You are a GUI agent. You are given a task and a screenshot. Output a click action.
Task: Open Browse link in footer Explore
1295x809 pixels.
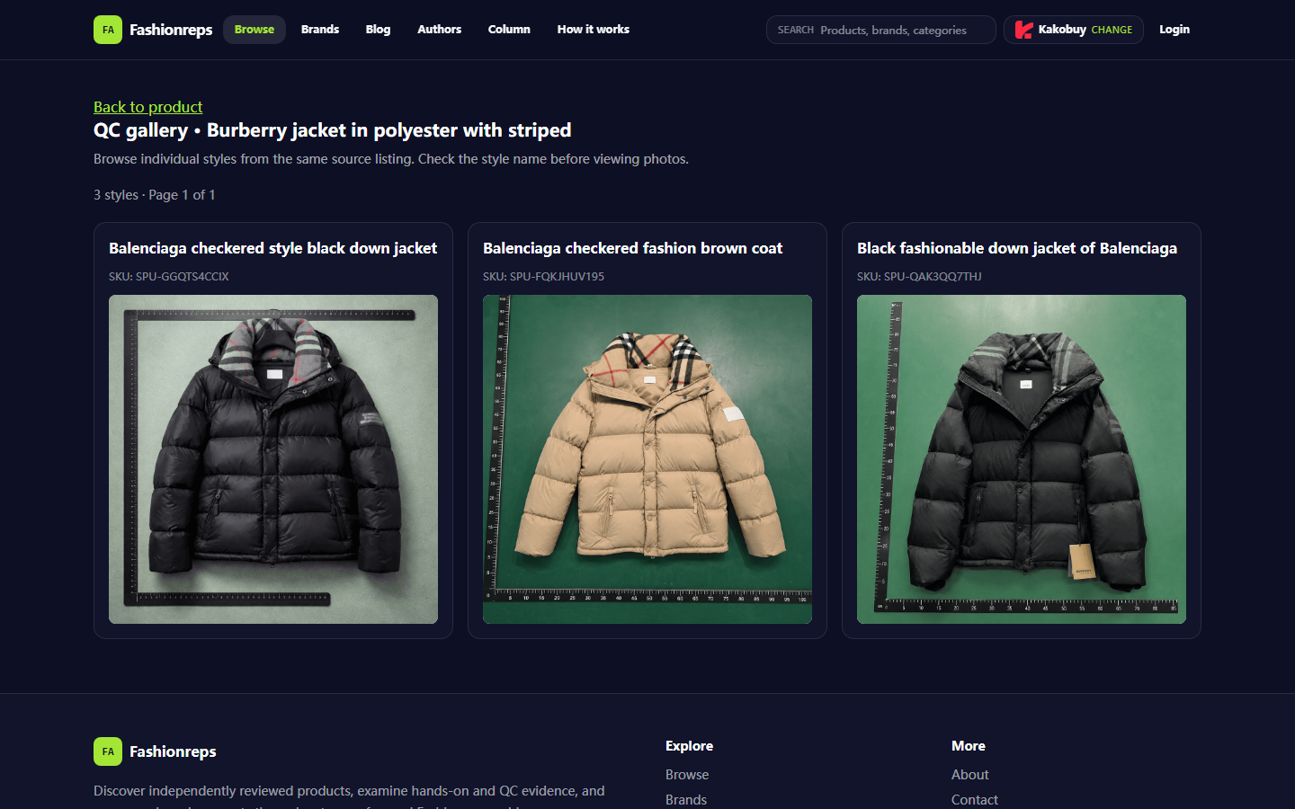687,775
